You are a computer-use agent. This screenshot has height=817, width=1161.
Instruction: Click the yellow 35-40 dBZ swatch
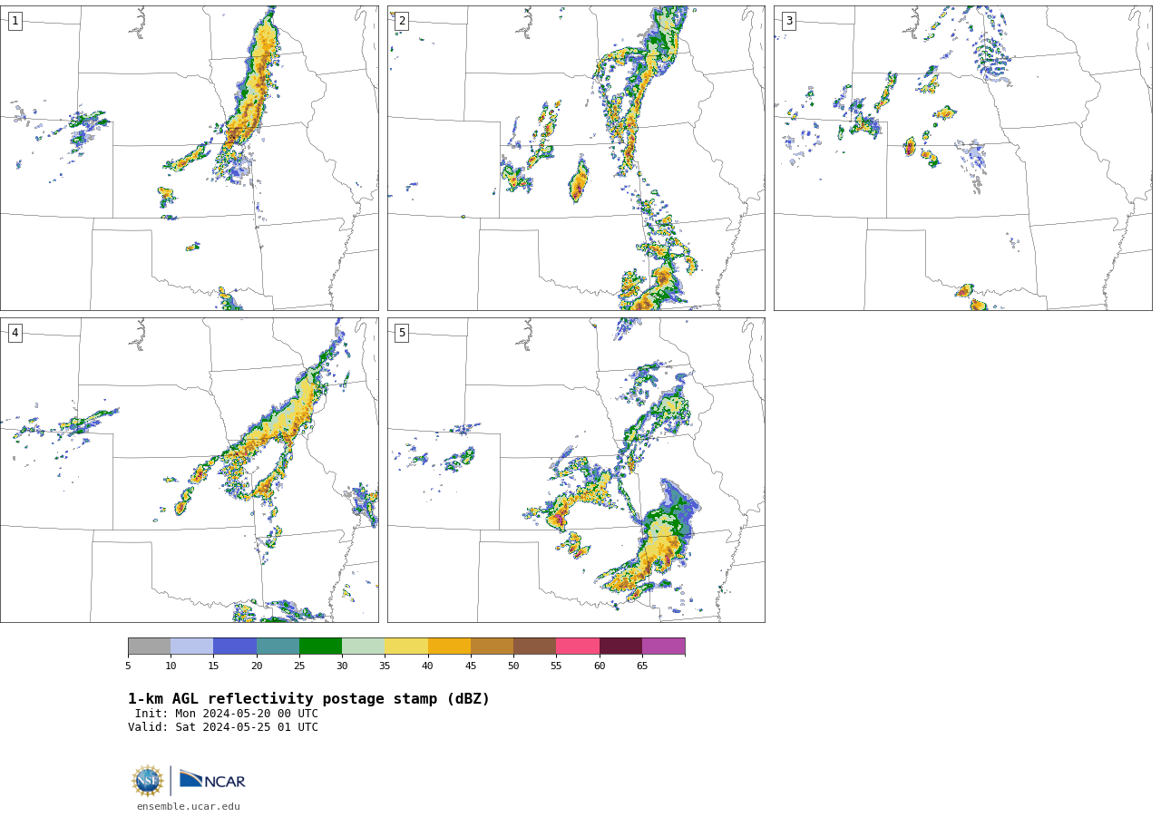406,647
